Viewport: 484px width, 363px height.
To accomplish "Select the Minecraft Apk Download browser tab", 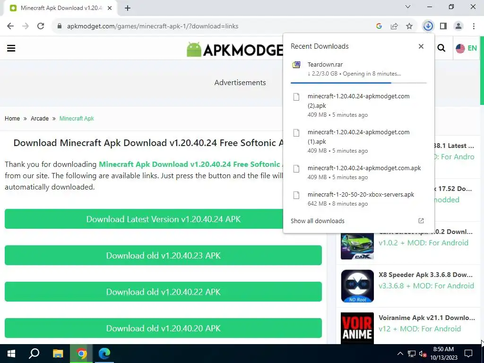I will (x=60, y=8).
